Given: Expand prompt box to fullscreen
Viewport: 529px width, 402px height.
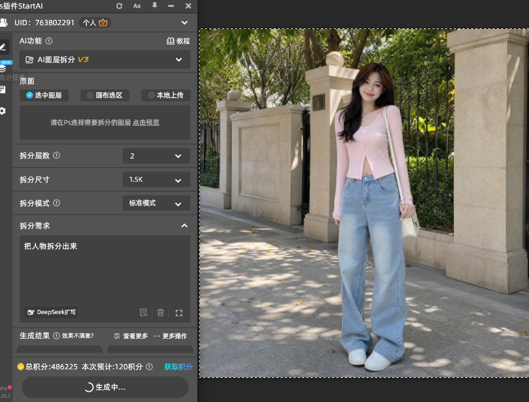Looking at the screenshot, I should tap(179, 313).
